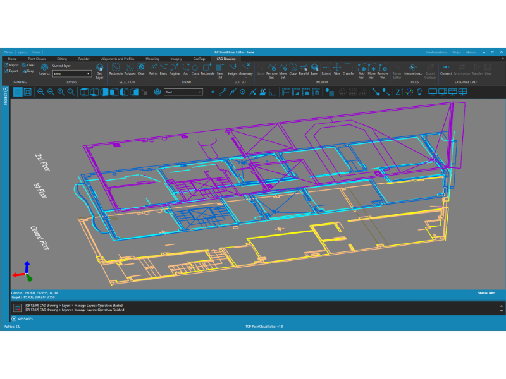Toggle the light bulb icon in view toolbar

pyautogui.click(x=419, y=92)
